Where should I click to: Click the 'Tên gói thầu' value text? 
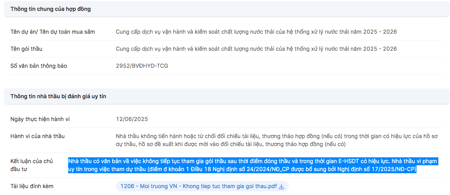click(x=256, y=49)
